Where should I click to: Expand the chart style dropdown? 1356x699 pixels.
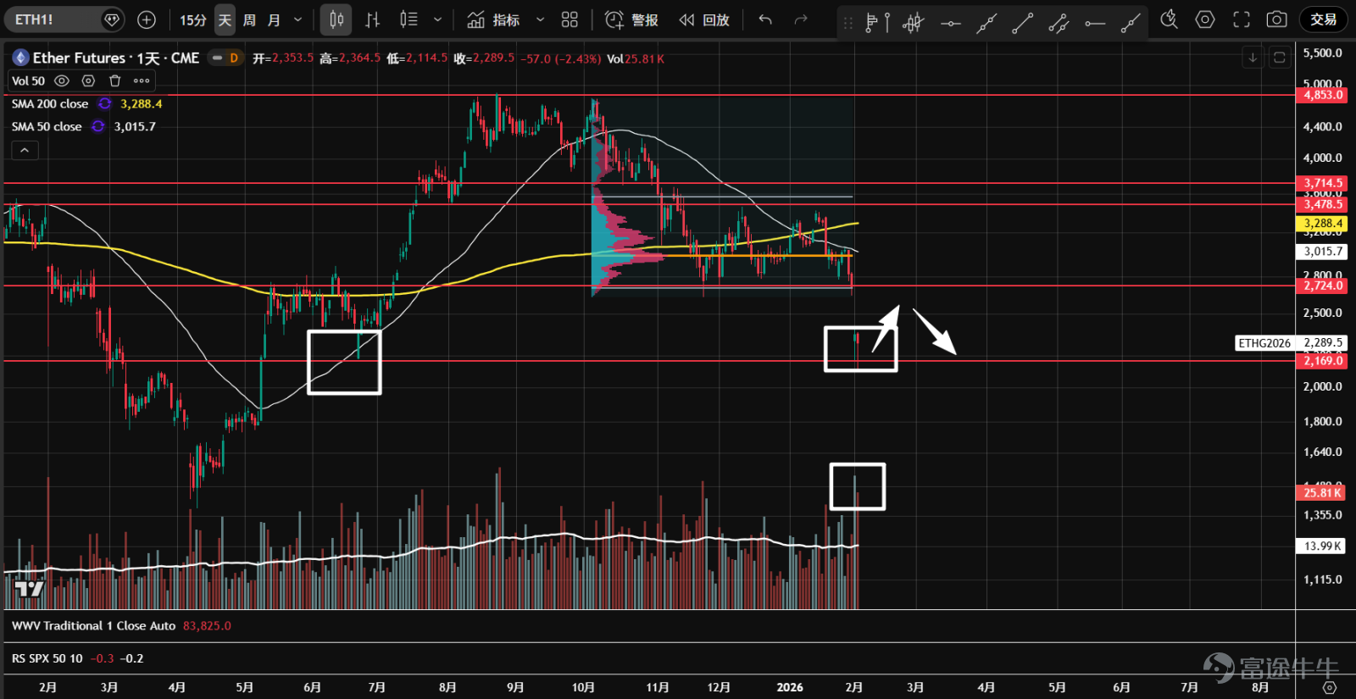point(437,19)
